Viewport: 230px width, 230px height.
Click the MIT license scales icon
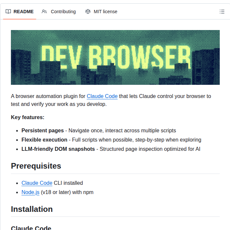pyautogui.click(x=88, y=12)
